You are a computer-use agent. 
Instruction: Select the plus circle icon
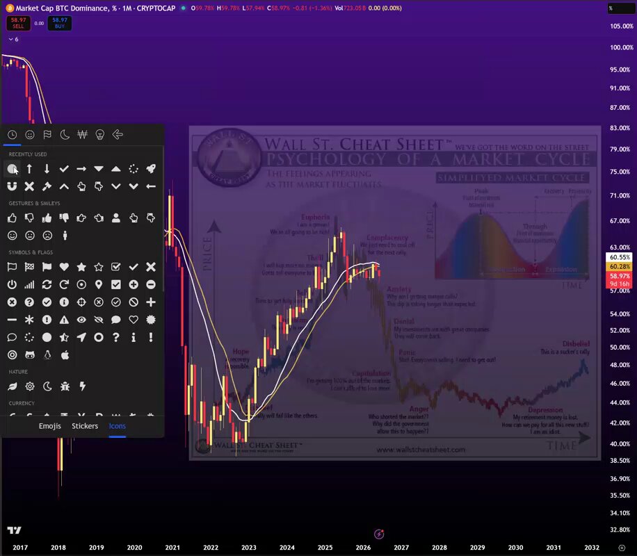tap(134, 285)
